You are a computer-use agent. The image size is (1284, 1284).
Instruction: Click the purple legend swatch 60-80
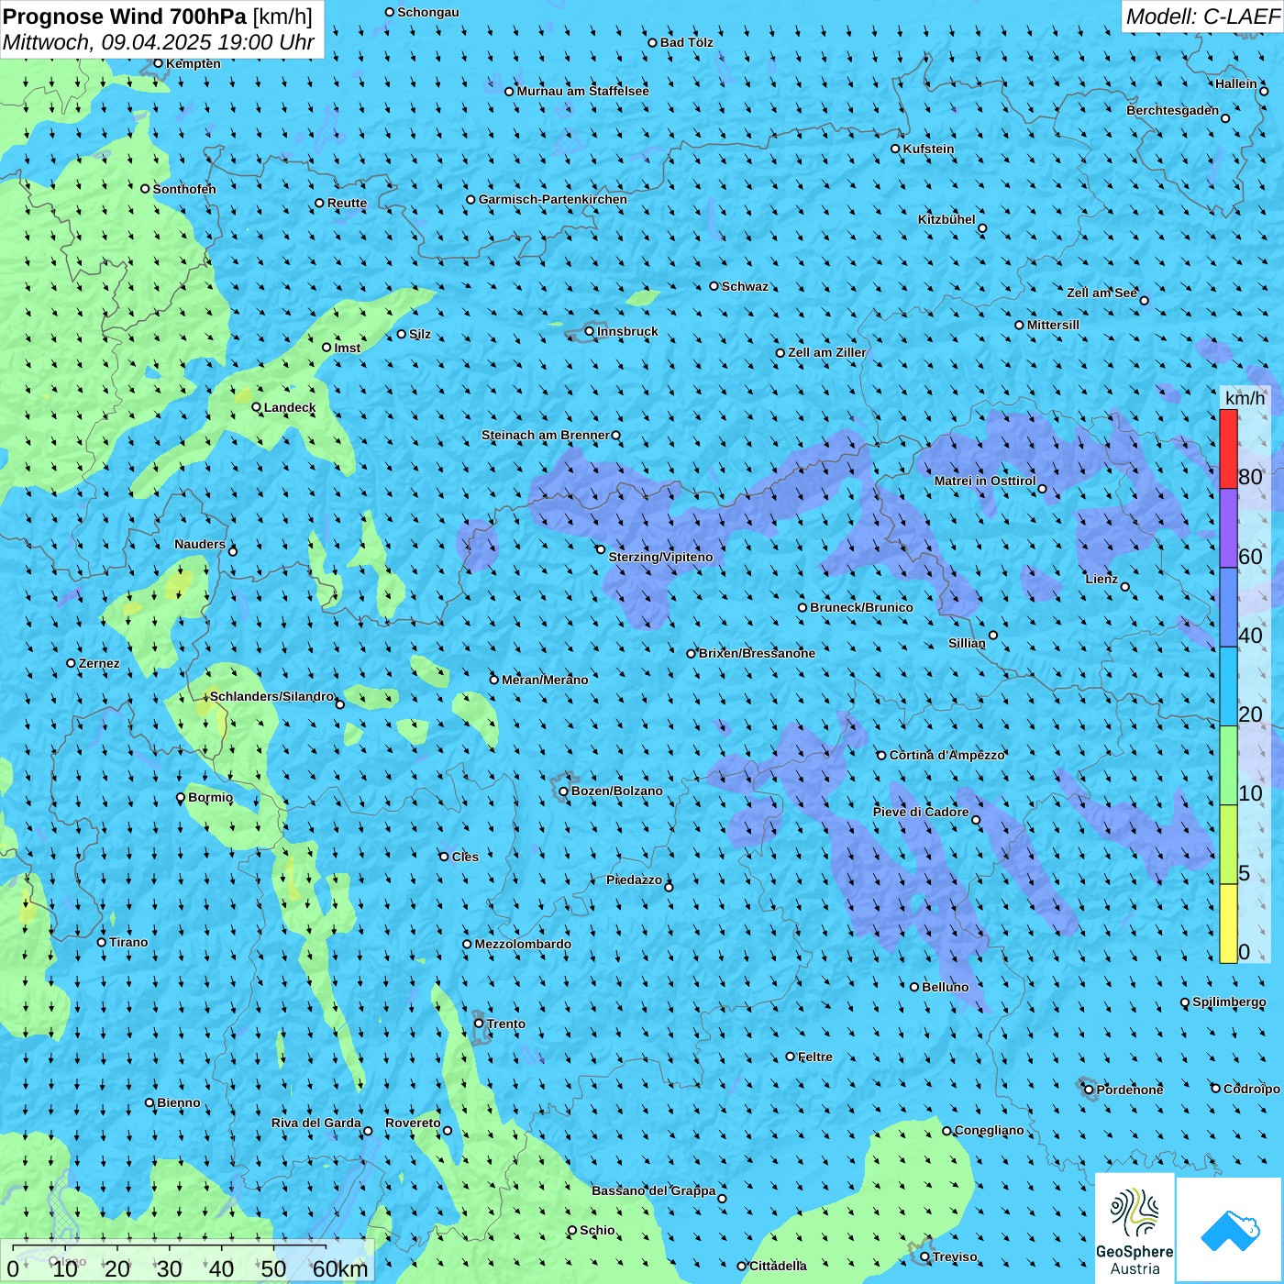pyautogui.click(x=1228, y=528)
